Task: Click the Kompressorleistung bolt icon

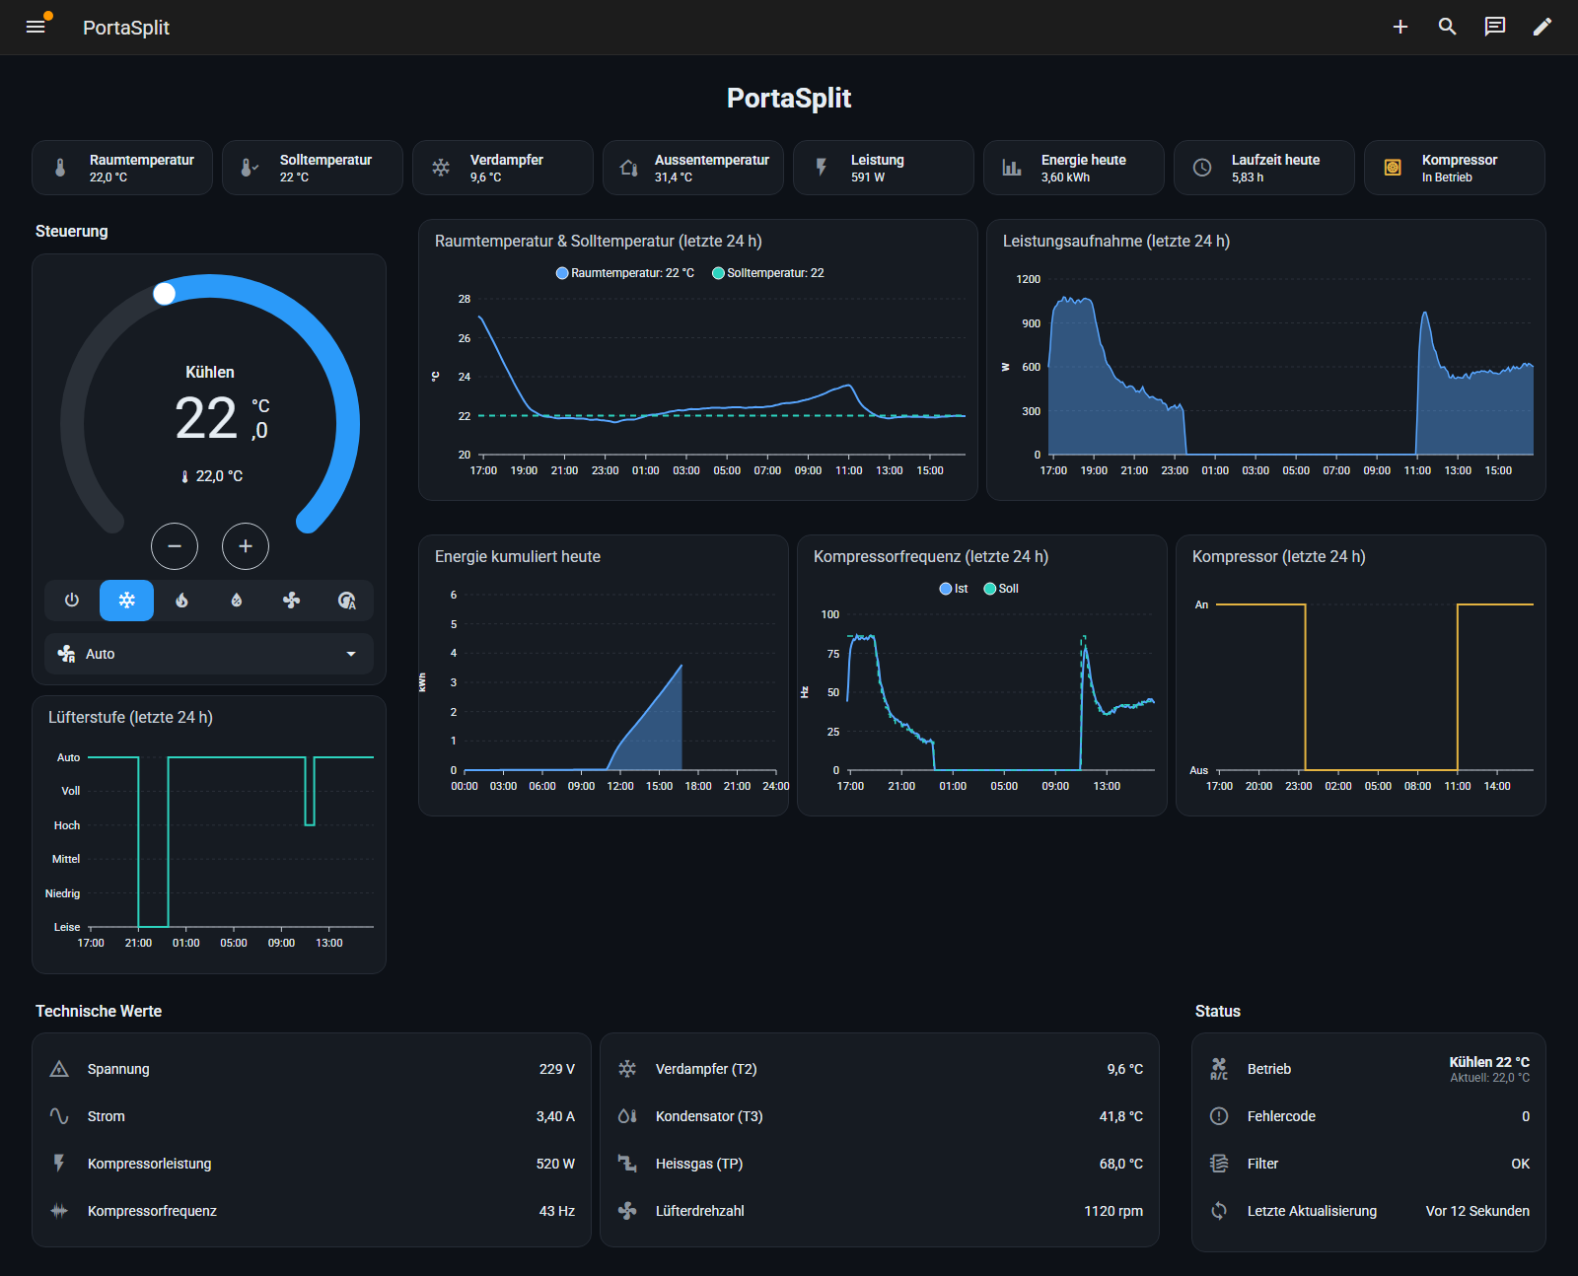Action: (x=59, y=1164)
